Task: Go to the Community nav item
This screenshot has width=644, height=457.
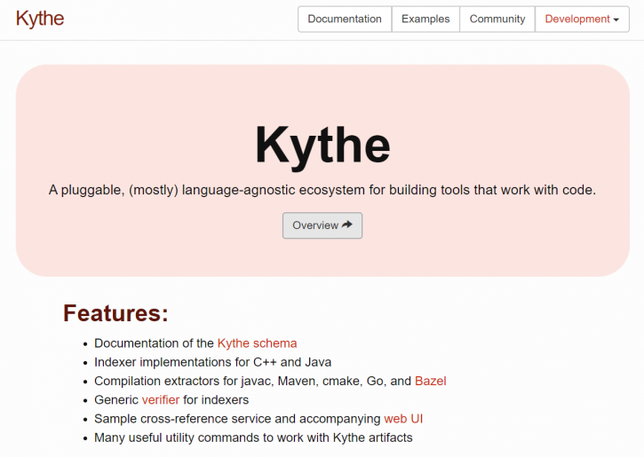Action: click(x=497, y=19)
